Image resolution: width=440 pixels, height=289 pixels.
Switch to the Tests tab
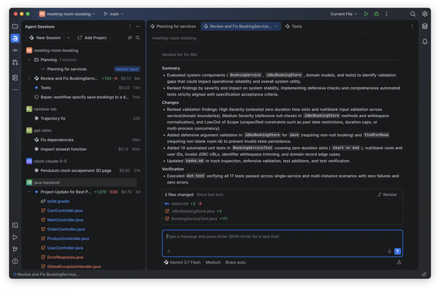294,26
